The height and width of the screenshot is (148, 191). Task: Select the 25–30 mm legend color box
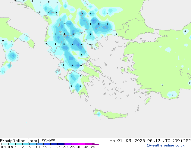tap(61, 144)
